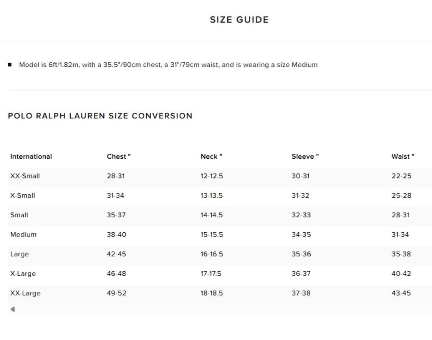Select the International column header
The height and width of the screenshot is (340, 432).
[31, 156]
